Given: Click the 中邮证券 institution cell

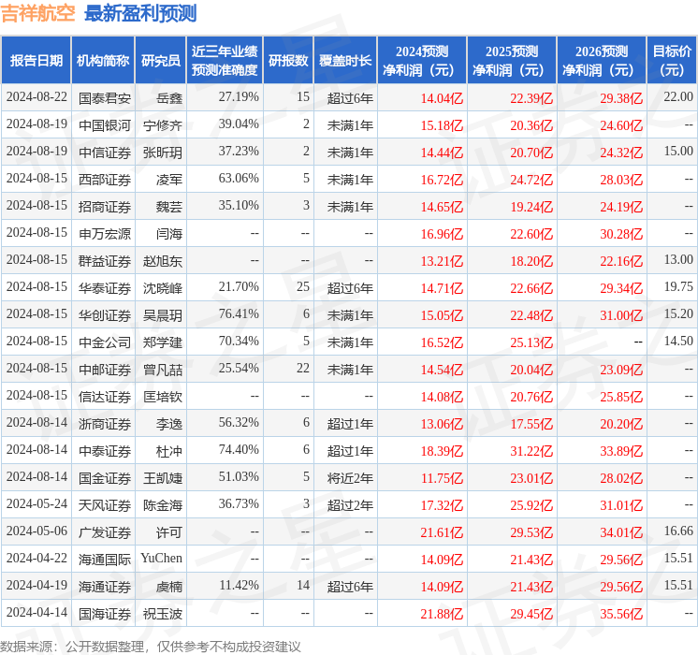Looking at the screenshot, I should point(105,370).
